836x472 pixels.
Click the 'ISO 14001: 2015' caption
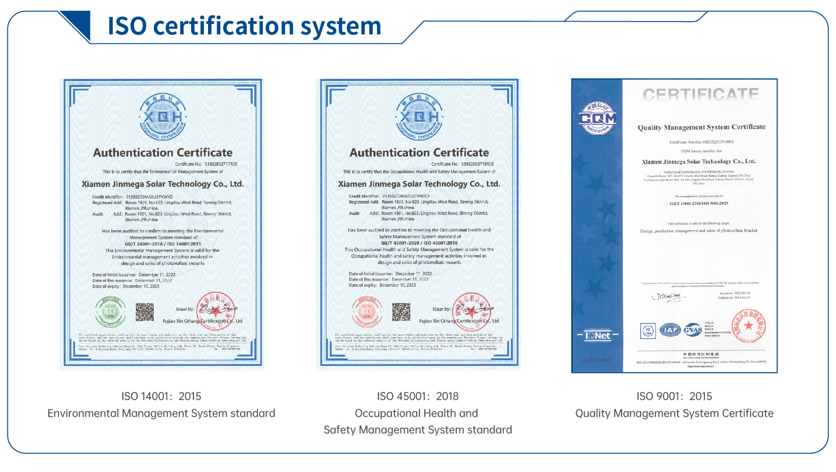click(x=161, y=396)
